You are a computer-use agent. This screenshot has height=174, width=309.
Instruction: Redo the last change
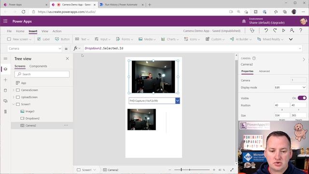275,30
